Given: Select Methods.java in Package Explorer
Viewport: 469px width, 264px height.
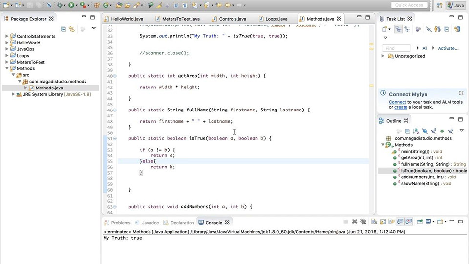Looking at the screenshot, I should [x=49, y=88].
